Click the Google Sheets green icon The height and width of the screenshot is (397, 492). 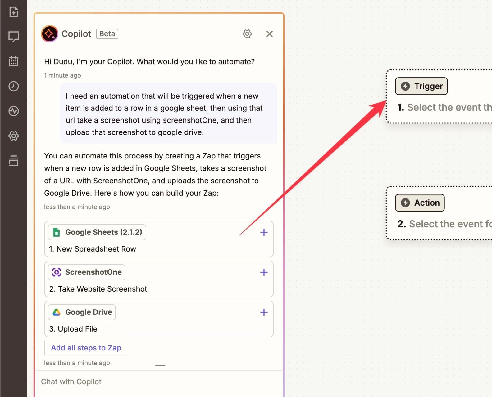point(57,232)
